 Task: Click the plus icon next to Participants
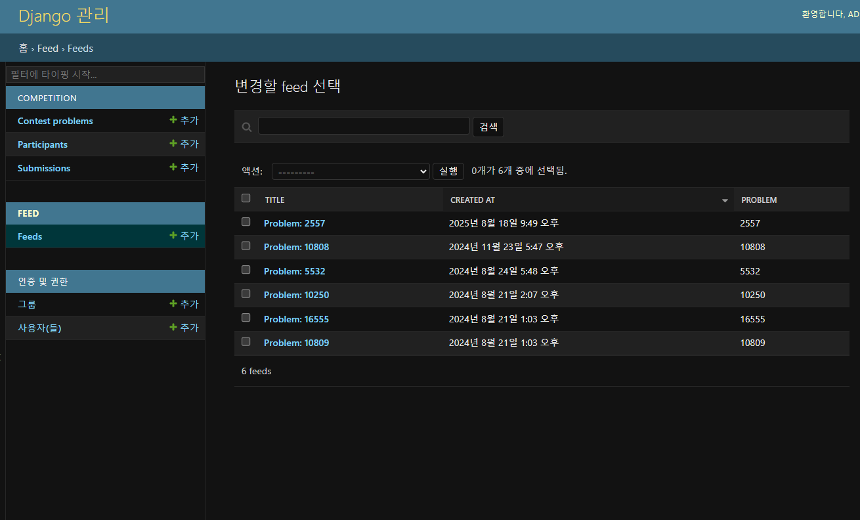coord(173,144)
